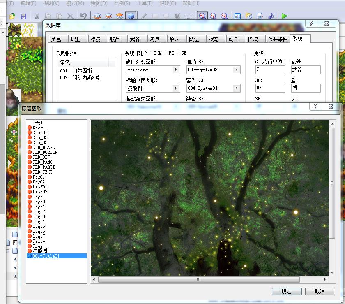Click the preview's vertical scrollbar thumb
The image size is (345, 304).
click(332, 183)
